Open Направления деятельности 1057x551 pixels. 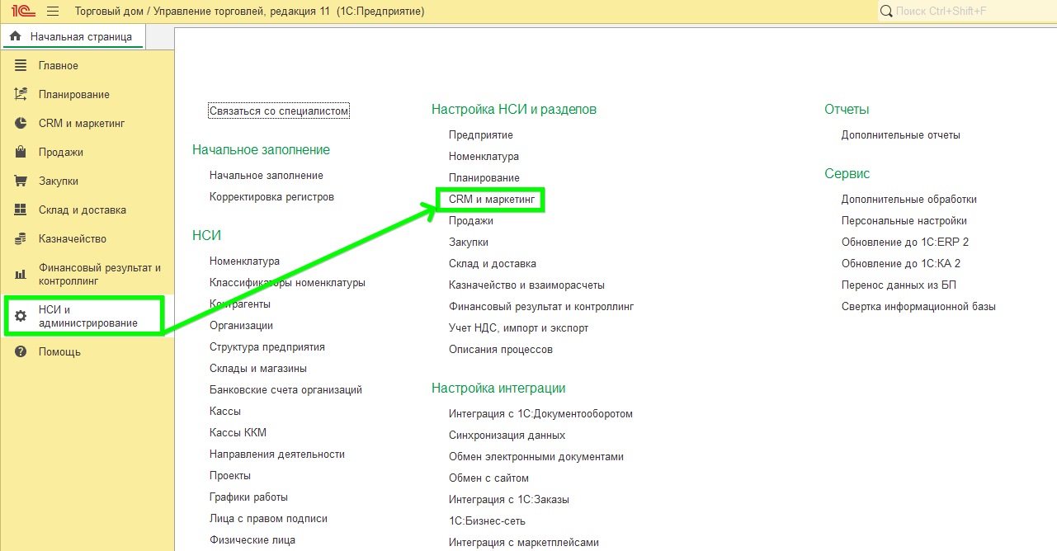(277, 454)
